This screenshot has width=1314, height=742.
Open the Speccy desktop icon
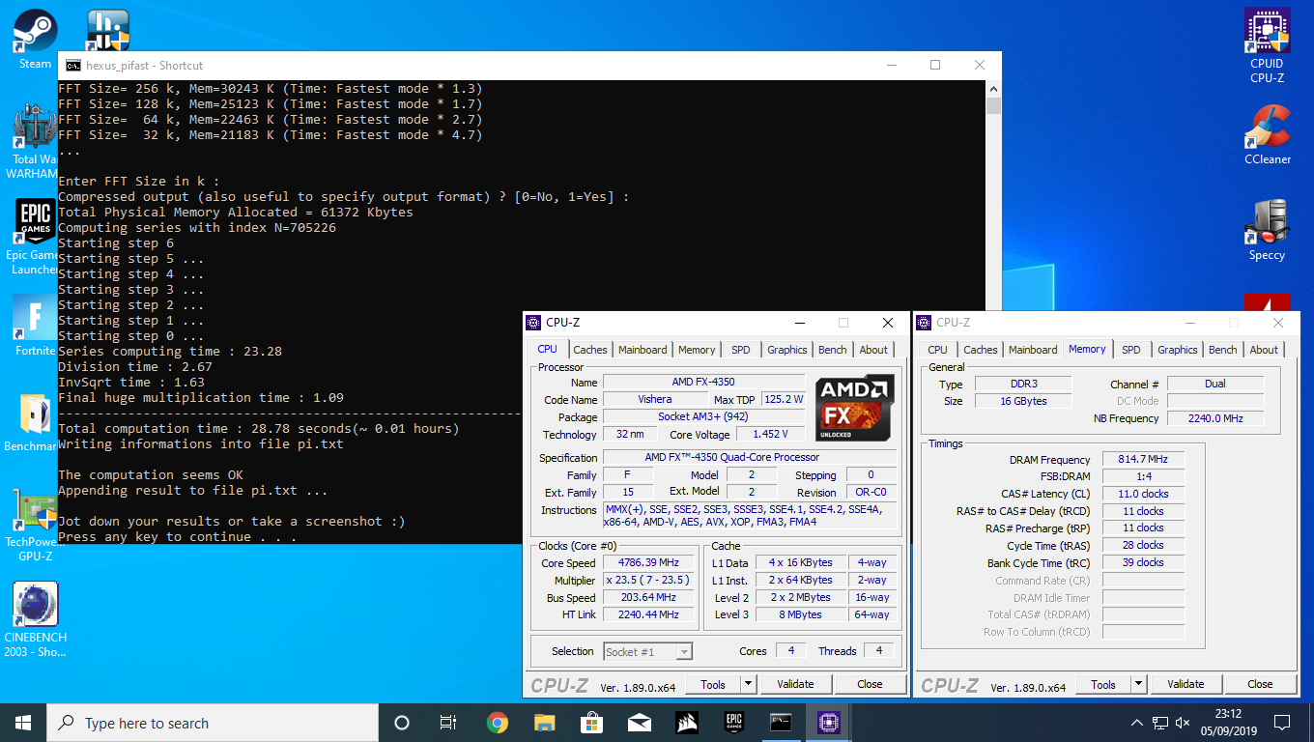coord(1267,230)
